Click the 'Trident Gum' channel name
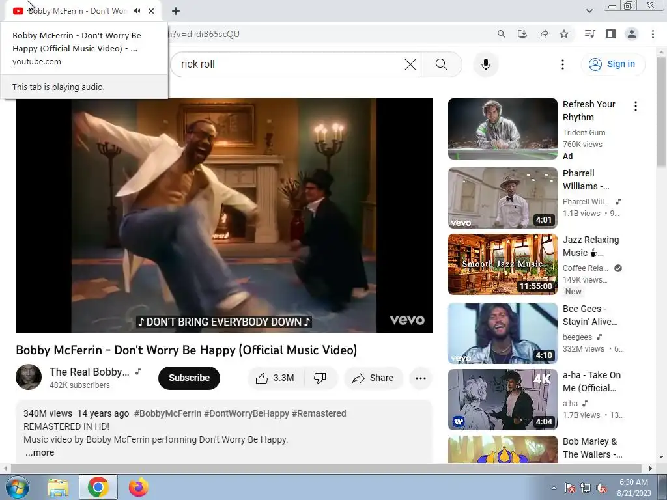 pyautogui.click(x=584, y=133)
